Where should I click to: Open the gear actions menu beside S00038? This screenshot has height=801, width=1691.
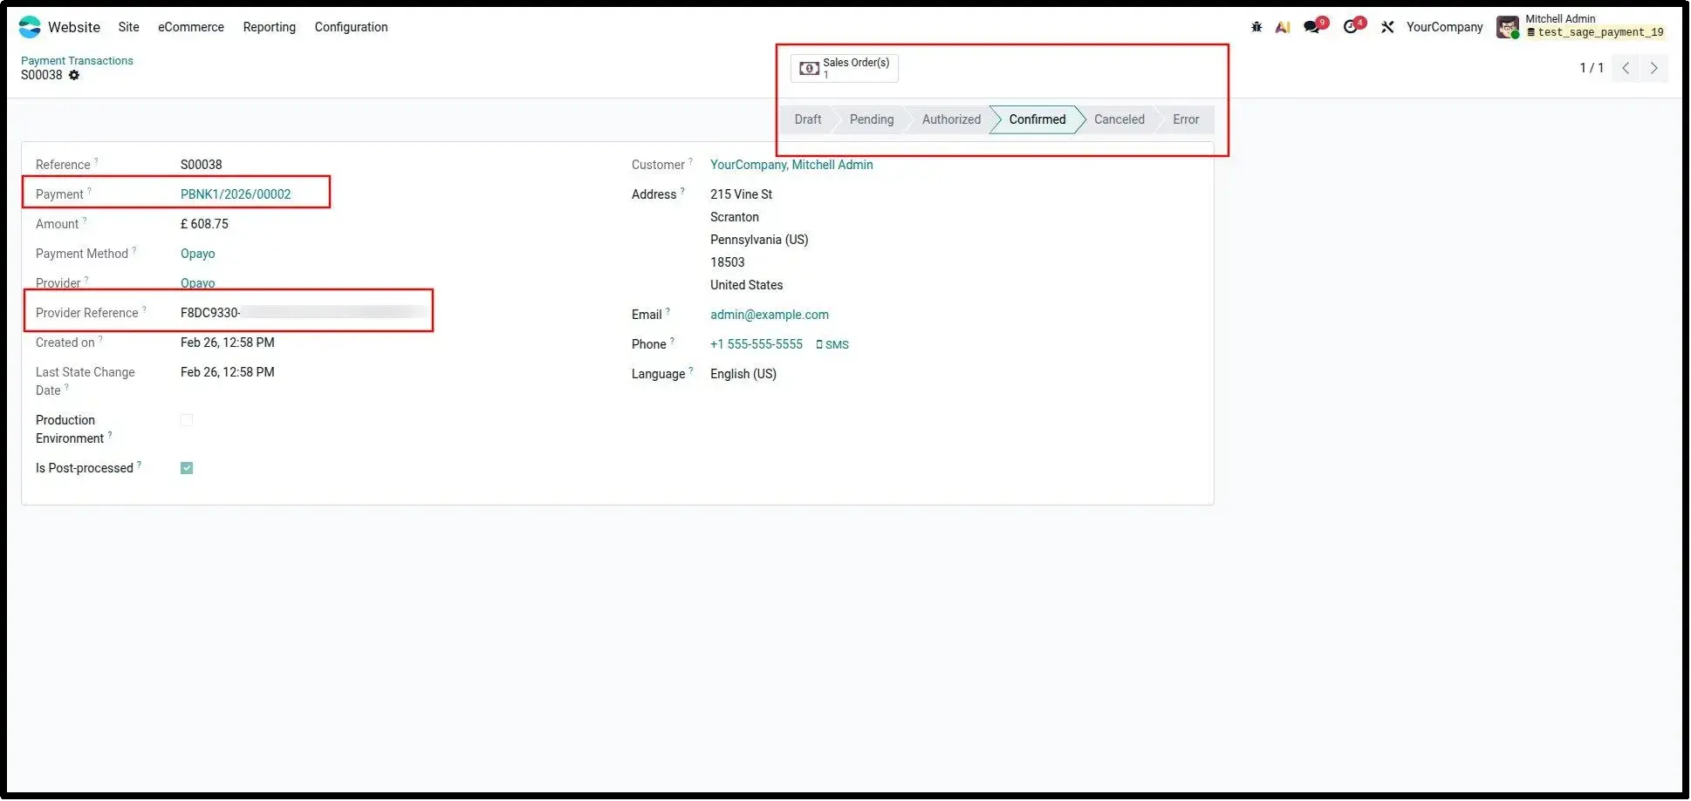click(x=74, y=75)
